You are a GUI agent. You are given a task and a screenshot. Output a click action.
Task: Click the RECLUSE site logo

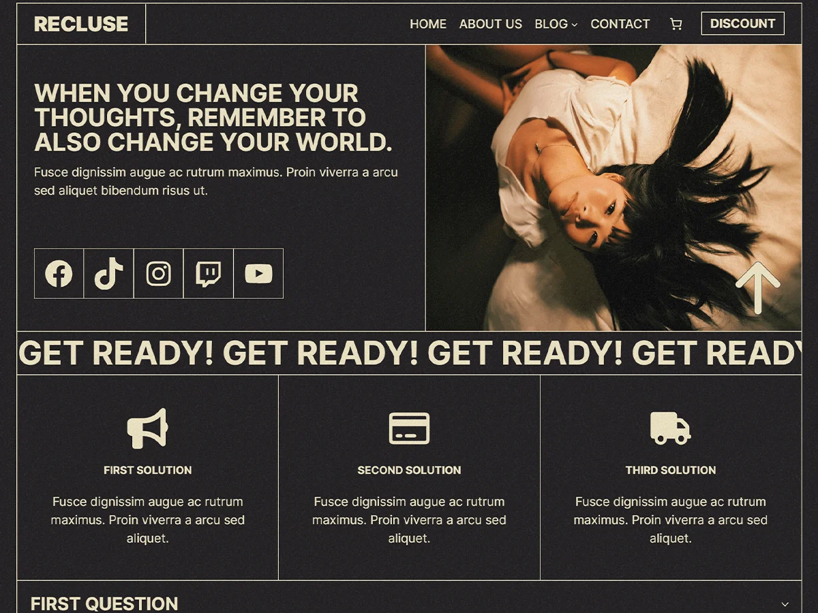[x=81, y=24]
